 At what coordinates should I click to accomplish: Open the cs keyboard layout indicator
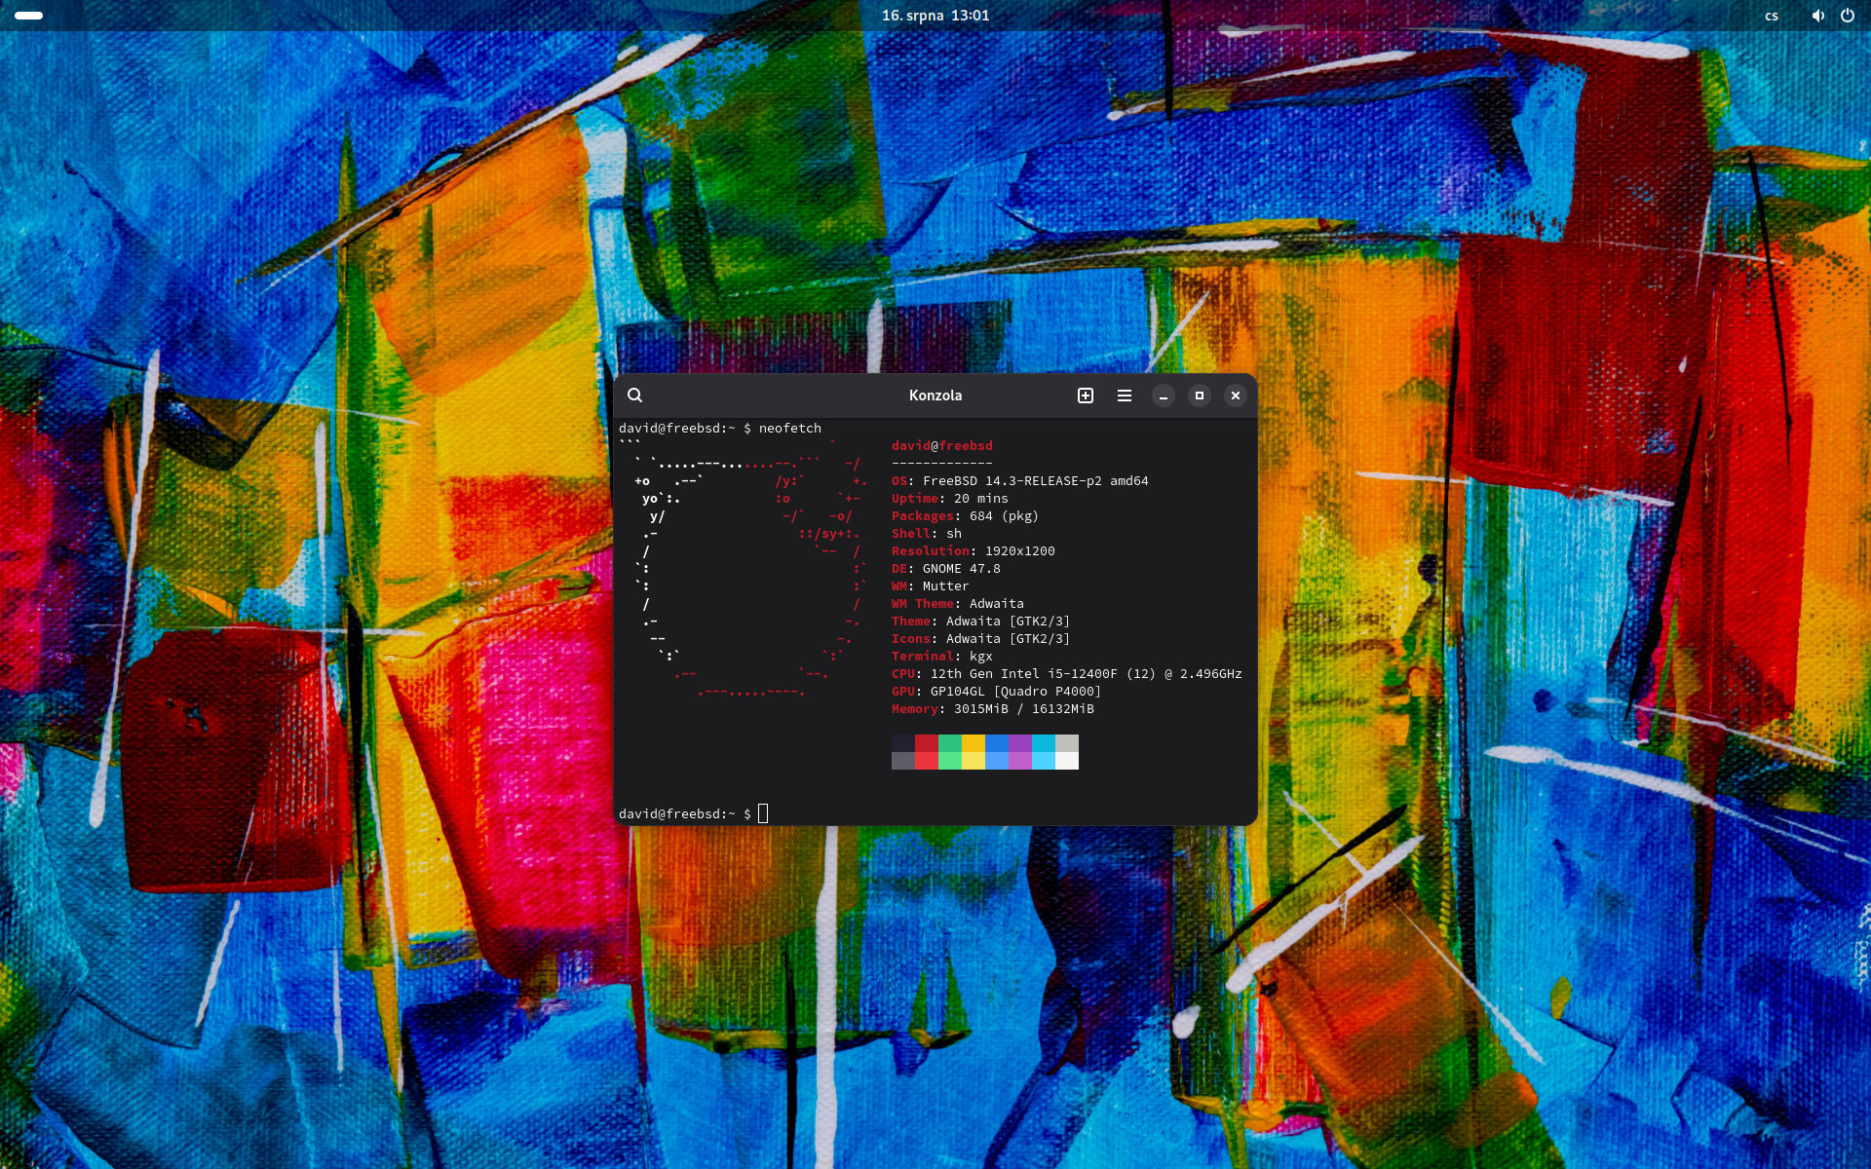click(1772, 16)
